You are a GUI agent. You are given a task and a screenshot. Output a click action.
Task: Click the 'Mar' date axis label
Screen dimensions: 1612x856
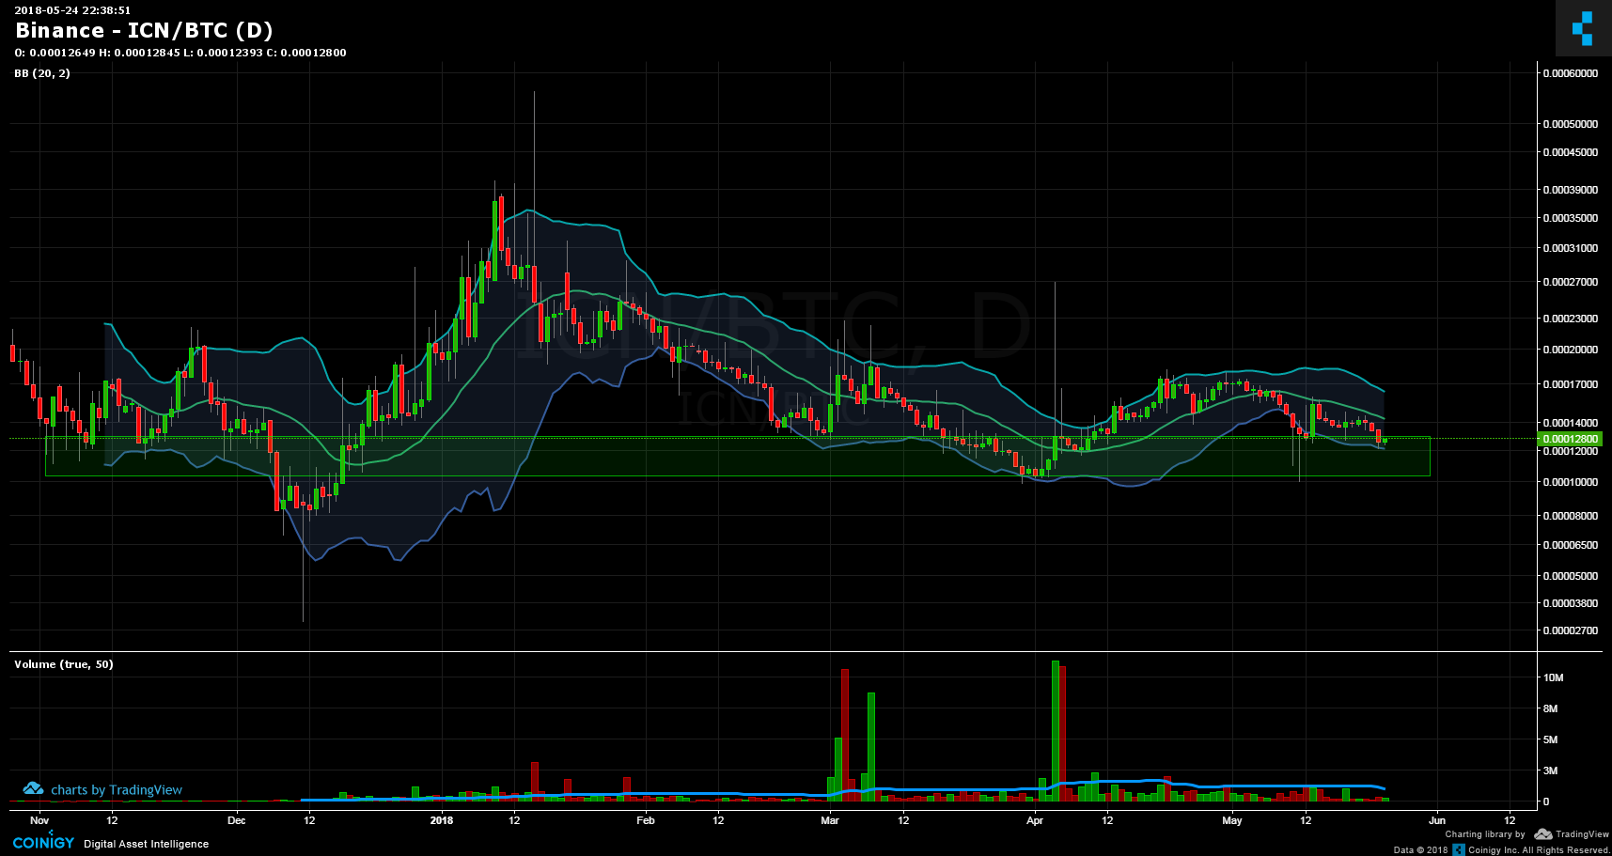830,820
